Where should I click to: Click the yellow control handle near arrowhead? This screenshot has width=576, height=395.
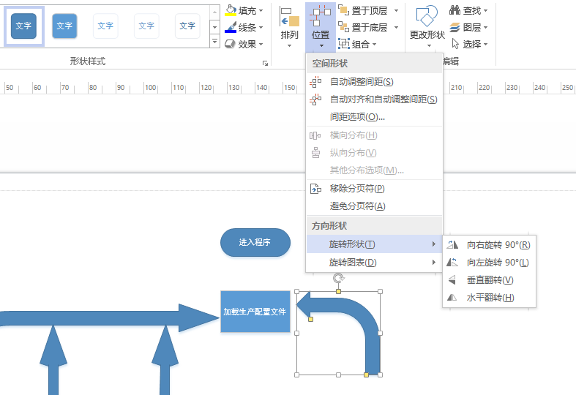pos(310,320)
